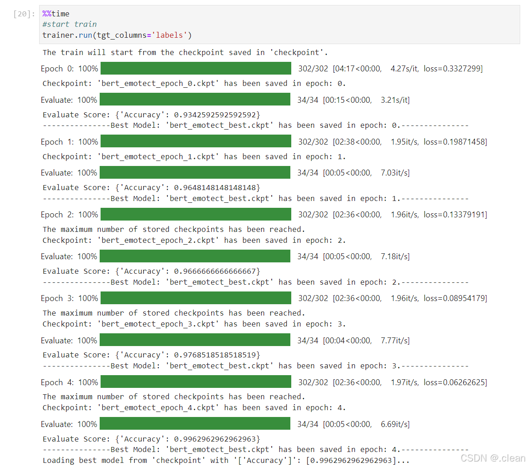Click the Epoch 0: 100% label
The height and width of the screenshot is (467, 527).
point(70,69)
